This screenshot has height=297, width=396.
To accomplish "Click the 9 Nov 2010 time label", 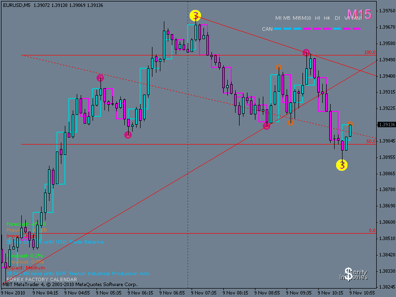I will coord(13,293).
